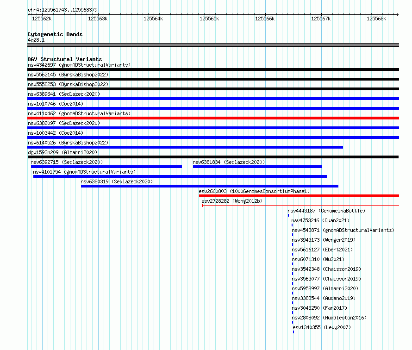Click the 125563k ruler tick label
The height and width of the screenshot is (350, 412).
click(x=98, y=19)
